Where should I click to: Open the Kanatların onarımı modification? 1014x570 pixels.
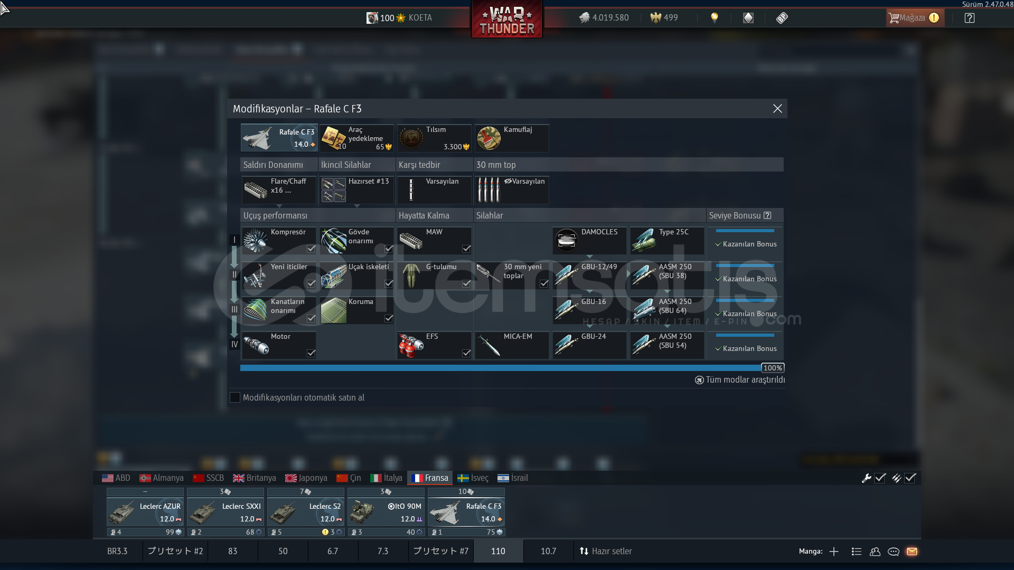click(279, 310)
